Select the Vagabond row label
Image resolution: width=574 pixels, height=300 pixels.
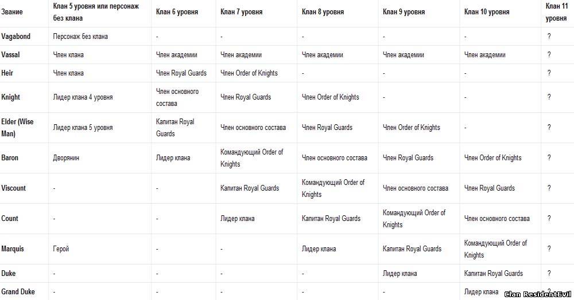(x=15, y=36)
